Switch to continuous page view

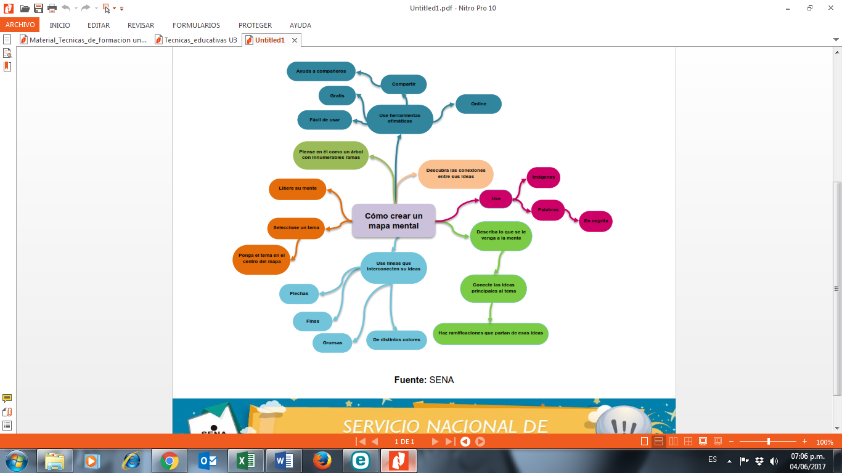click(658, 442)
